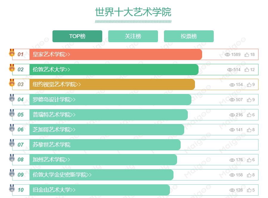This screenshot has height=198, width=268.
Task: Open the 加州艺术学院 link
Action: 48,160
